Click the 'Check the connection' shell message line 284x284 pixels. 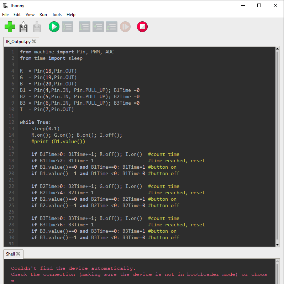(x=139, y=274)
